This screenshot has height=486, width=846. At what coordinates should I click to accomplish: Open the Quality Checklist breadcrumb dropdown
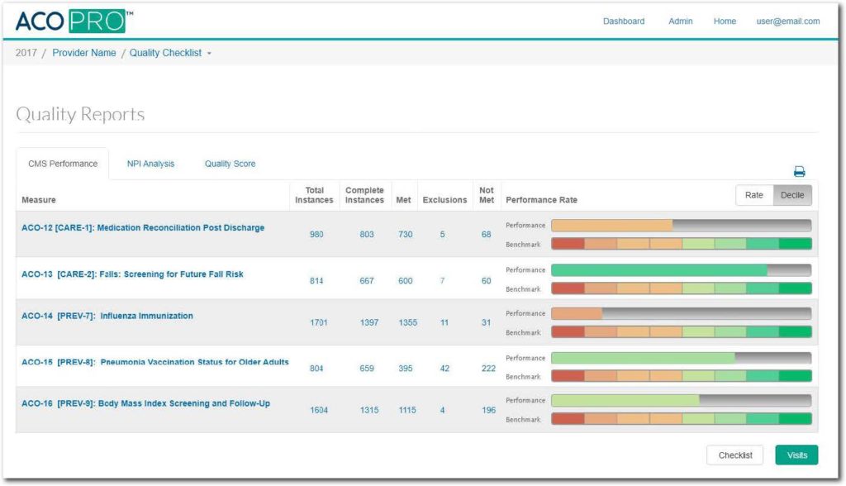point(170,53)
